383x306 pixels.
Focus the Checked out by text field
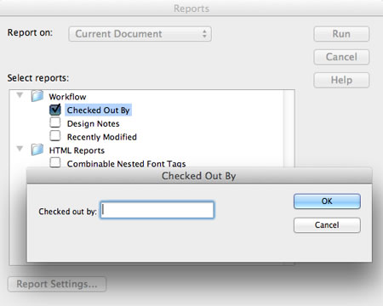point(157,210)
